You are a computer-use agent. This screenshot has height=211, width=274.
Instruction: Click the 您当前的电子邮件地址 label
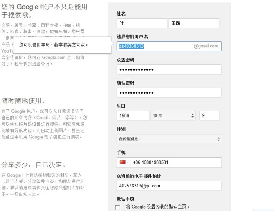click(139, 176)
